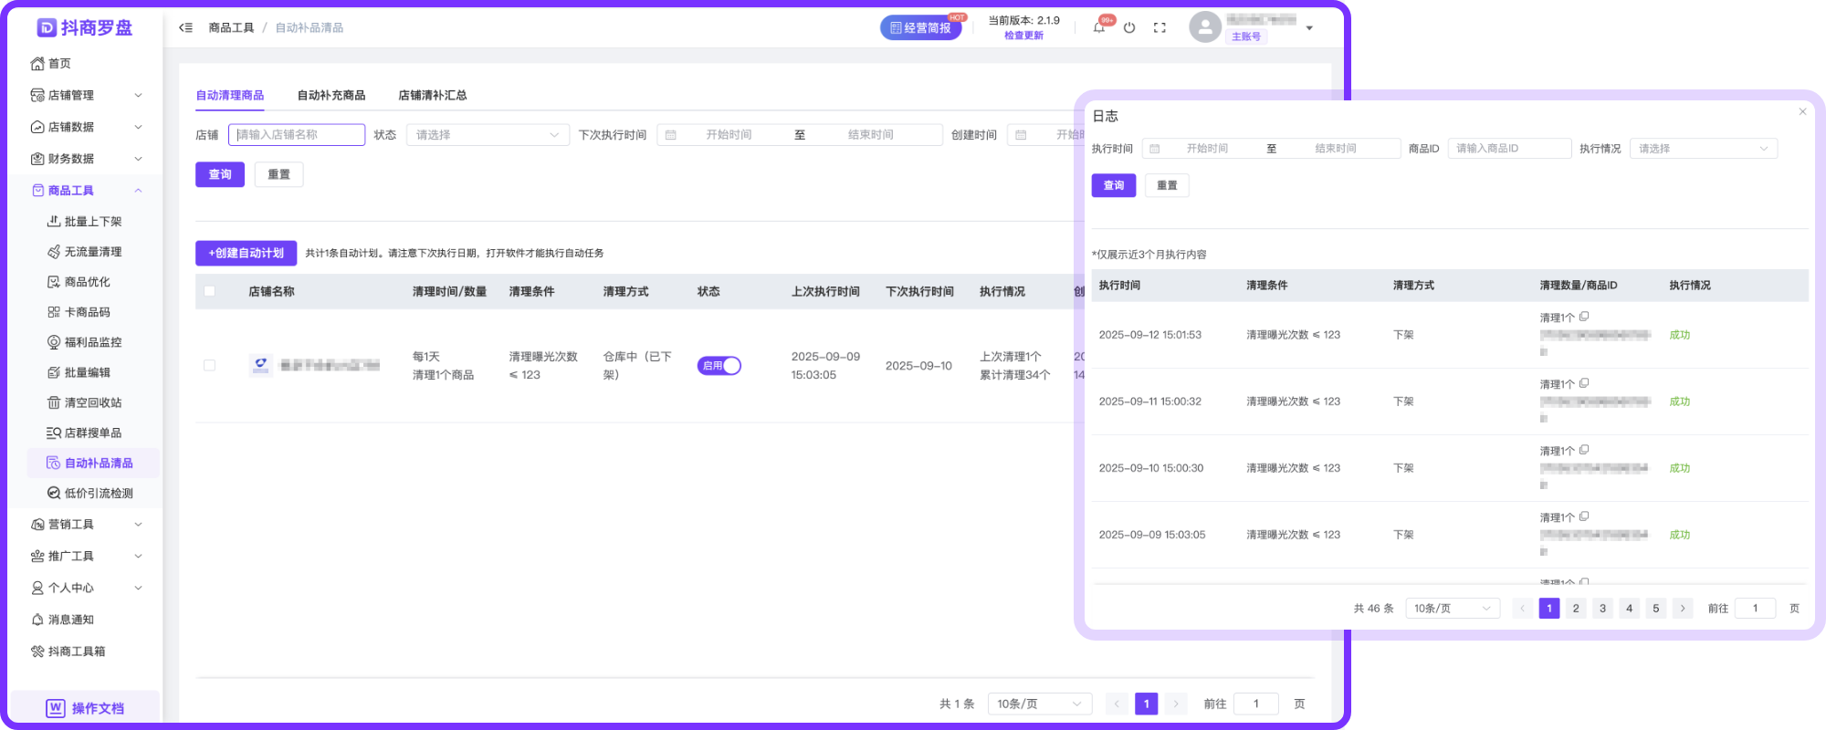Disable the 启用 plan switch

pos(719,366)
